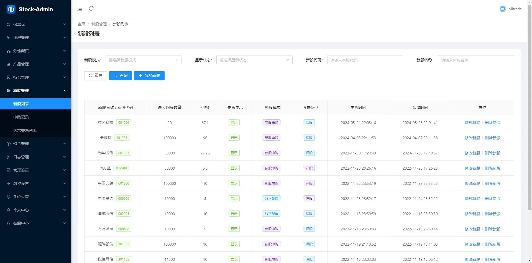Click the page refresh icon
532x263 pixels.
tap(91, 9)
